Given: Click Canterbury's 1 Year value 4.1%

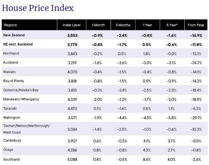Looking at the screenshot, I should point(147,141).
